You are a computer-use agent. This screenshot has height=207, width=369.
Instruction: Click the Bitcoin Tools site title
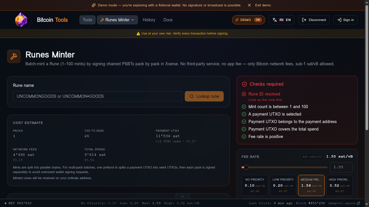point(52,20)
